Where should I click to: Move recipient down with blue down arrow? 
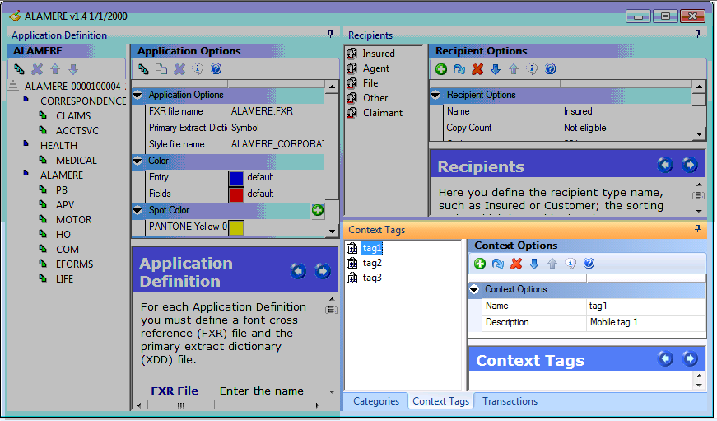click(496, 69)
